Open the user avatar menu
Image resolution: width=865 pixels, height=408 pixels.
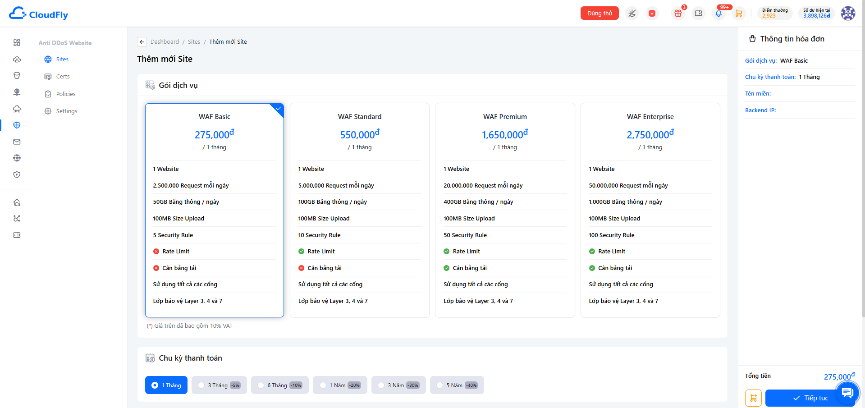(848, 13)
